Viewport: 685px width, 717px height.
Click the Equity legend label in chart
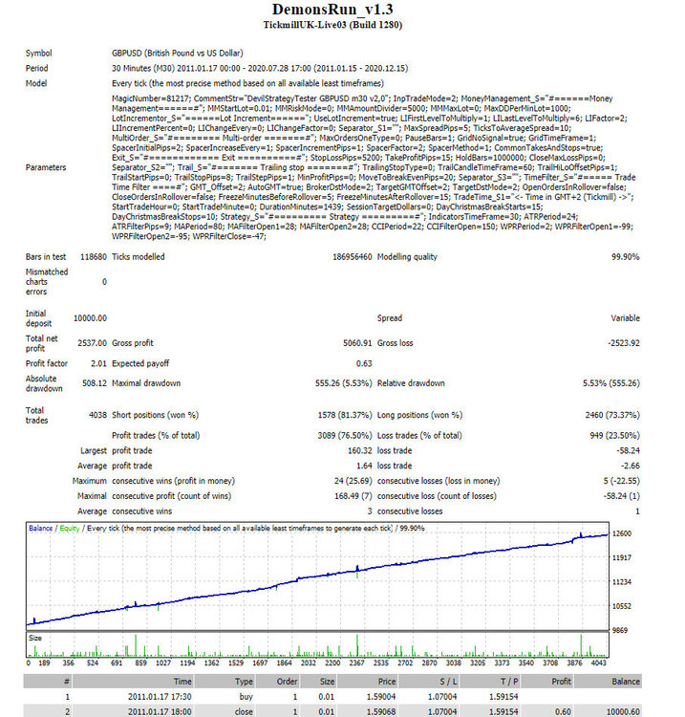click(70, 528)
